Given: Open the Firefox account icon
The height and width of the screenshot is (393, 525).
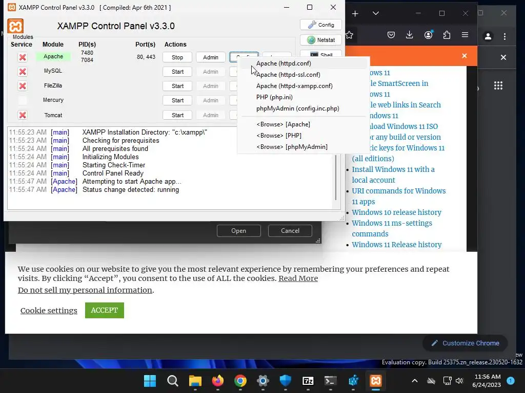Looking at the screenshot, I should pyautogui.click(x=428, y=35).
